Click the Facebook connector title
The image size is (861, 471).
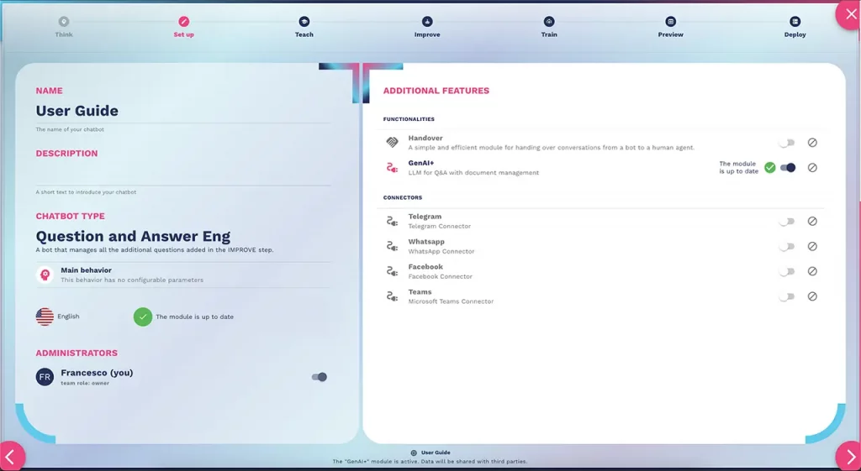[425, 267]
